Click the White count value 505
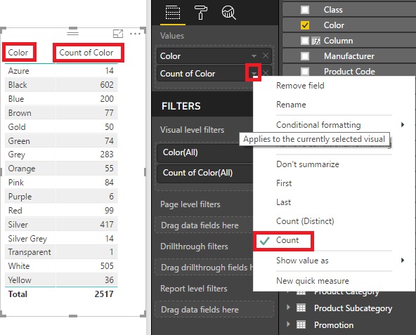 click(x=107, y=266)
